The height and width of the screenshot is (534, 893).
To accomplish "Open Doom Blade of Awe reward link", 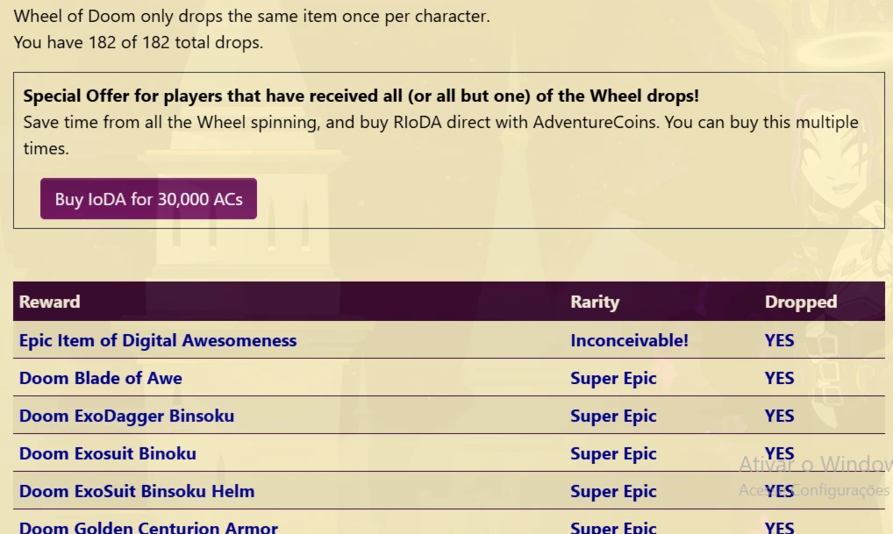I will tap(101, 378).
